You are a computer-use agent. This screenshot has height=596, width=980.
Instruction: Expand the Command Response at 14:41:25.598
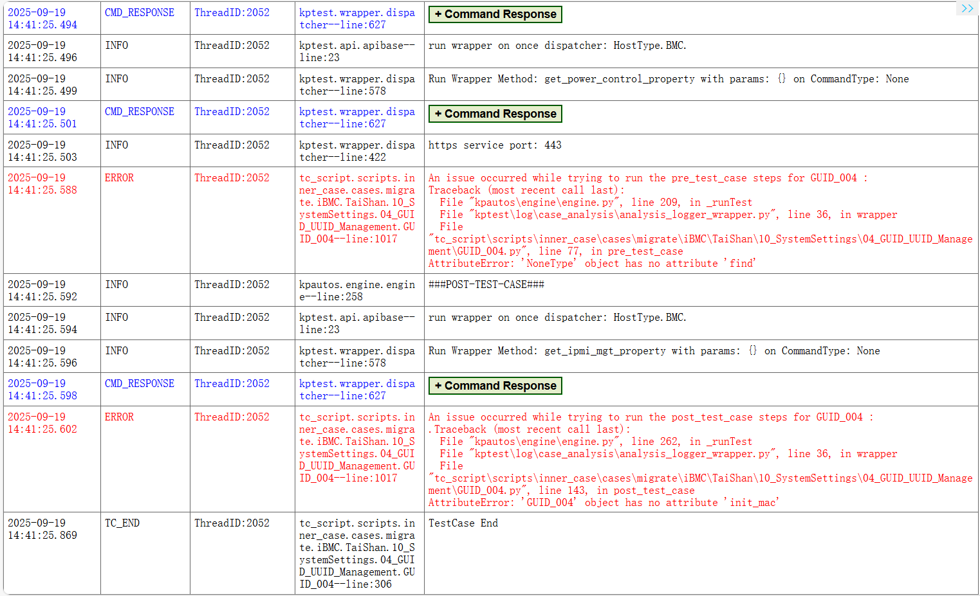tap(495, 386)
